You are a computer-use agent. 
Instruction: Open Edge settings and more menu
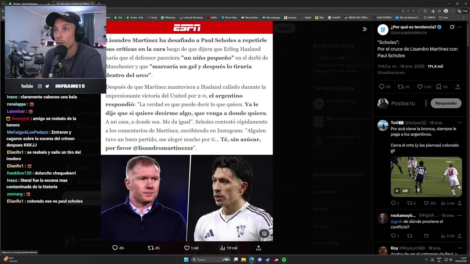(x=452, y=11)
